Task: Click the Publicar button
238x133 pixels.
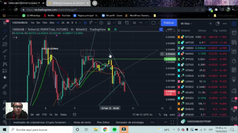Action: (169, 23)
